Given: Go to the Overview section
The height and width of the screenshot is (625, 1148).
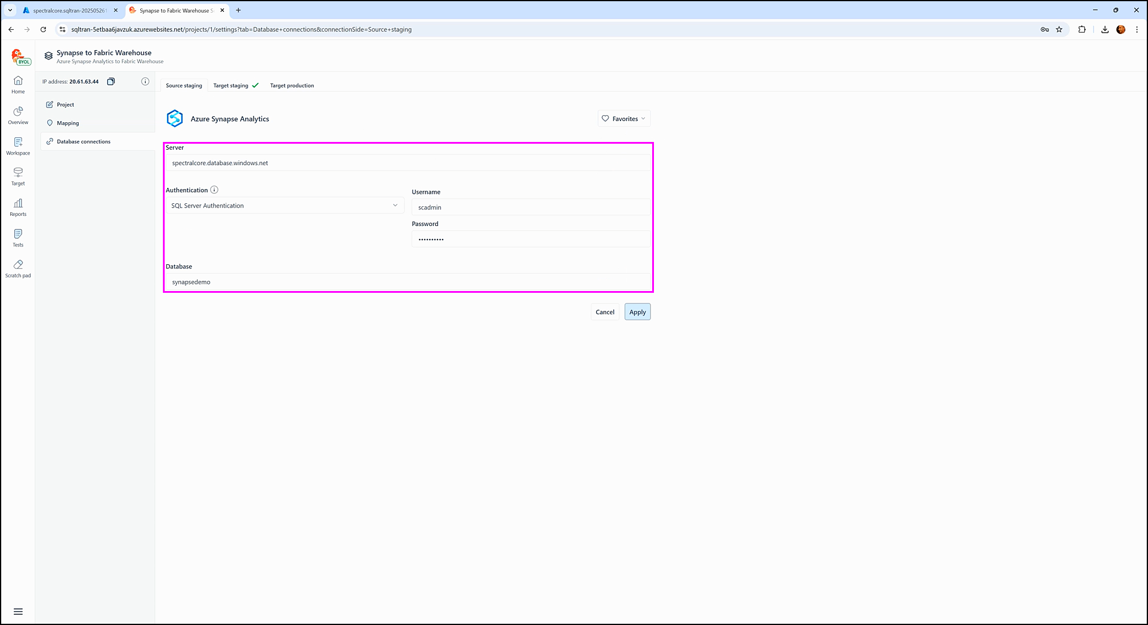Looking at the screenshot, I should coord(18,115).
